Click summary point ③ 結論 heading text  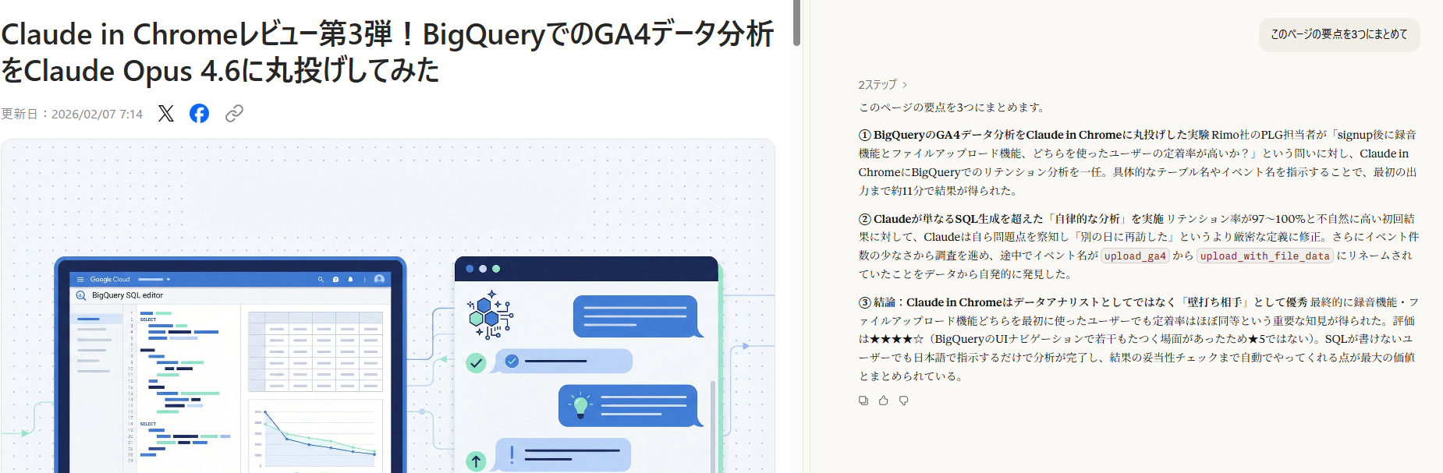pos(1083,302)
